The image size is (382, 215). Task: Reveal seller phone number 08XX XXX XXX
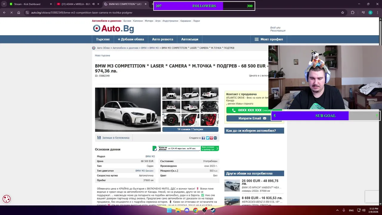point(249,110)
